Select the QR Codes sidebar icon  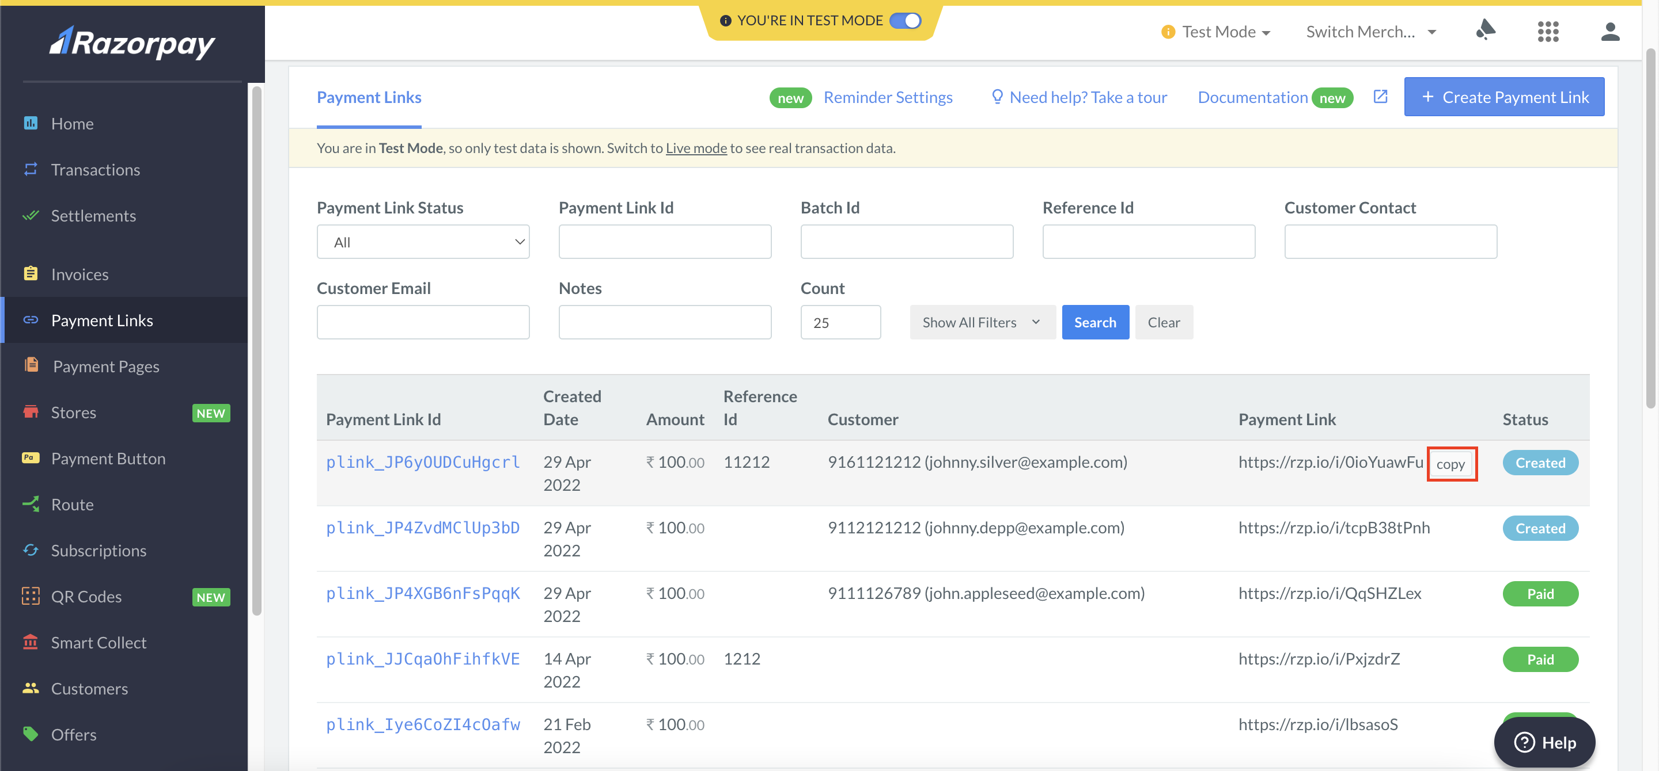[31, 596]
